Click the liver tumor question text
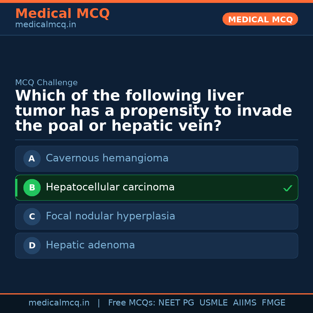Screen dimensions: 313x313 click(x=154, y=111)
